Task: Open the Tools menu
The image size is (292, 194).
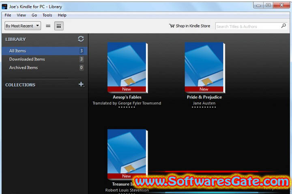Action: [x=47, y=15]
